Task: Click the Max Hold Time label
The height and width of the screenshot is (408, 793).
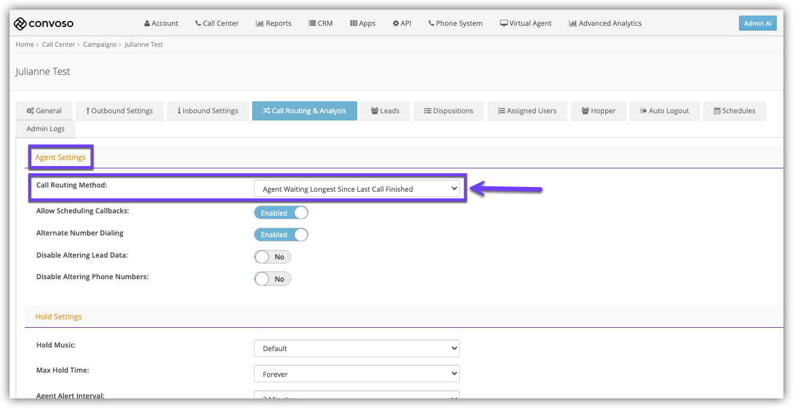Action: pyautogui.click(x=62, y=370)
